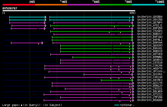
Task: Select the UniRef100_B4FSW3 label
Action: point(150,37)
